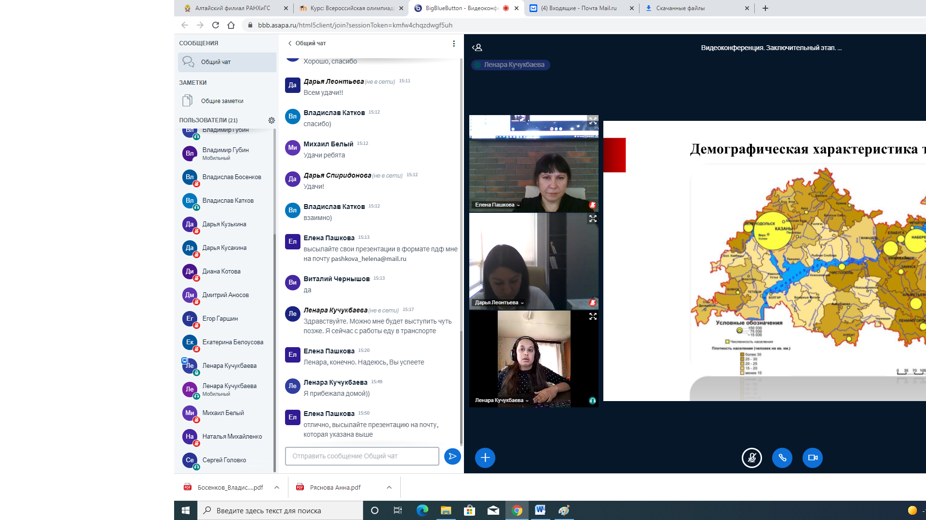
Task: Open File Explorer from taskbar
Action: [x=446, y=510]
